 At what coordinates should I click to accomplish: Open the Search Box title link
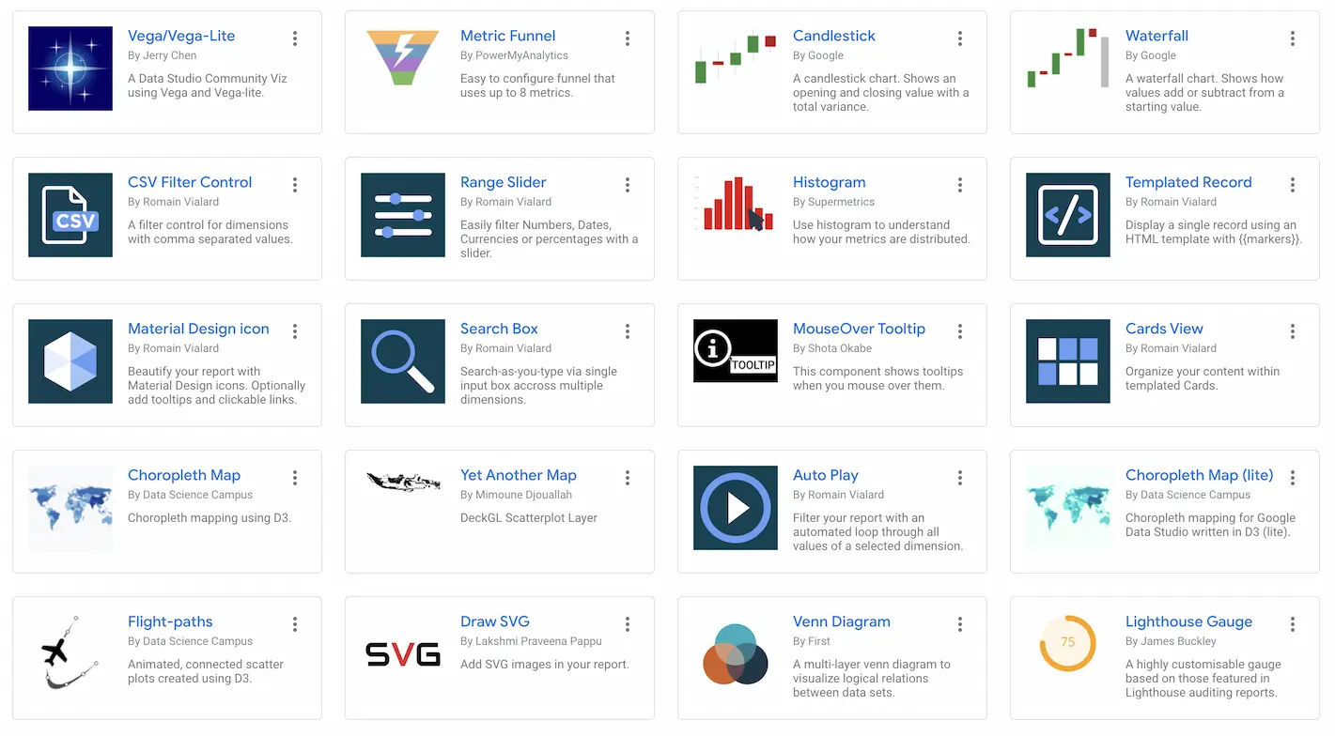499,329
